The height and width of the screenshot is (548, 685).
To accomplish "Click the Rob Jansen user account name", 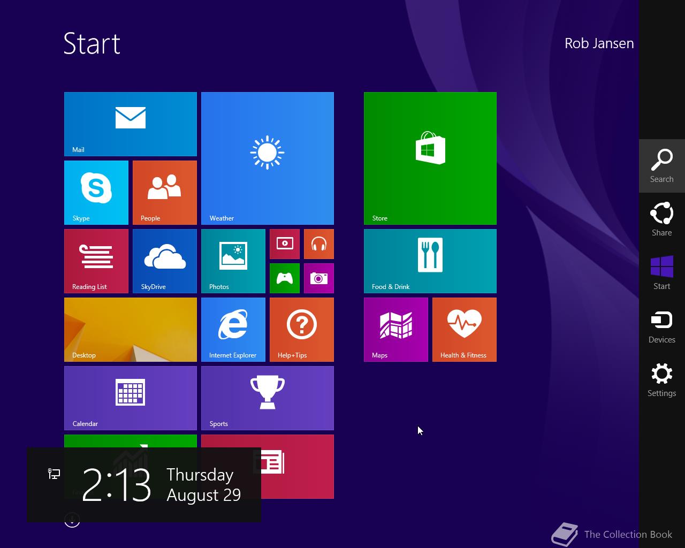I will coord(599,43).
